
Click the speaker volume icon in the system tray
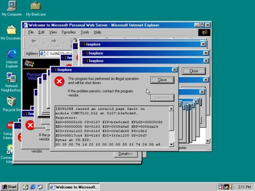(231, 187)
